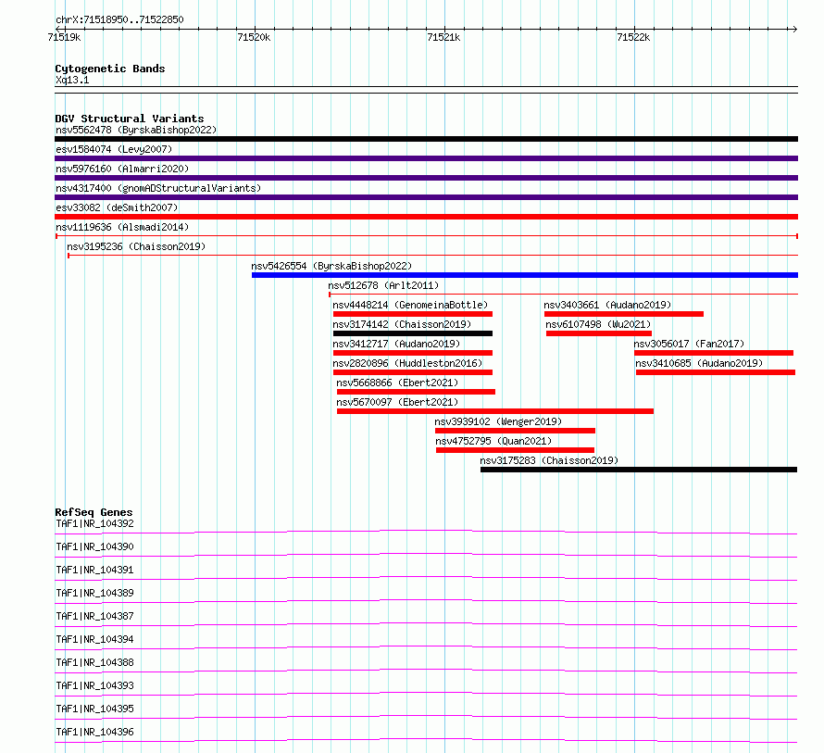824x753 pixels.
Task: Open transcript TAF1|NR_104396
Action: coord(94,732)
